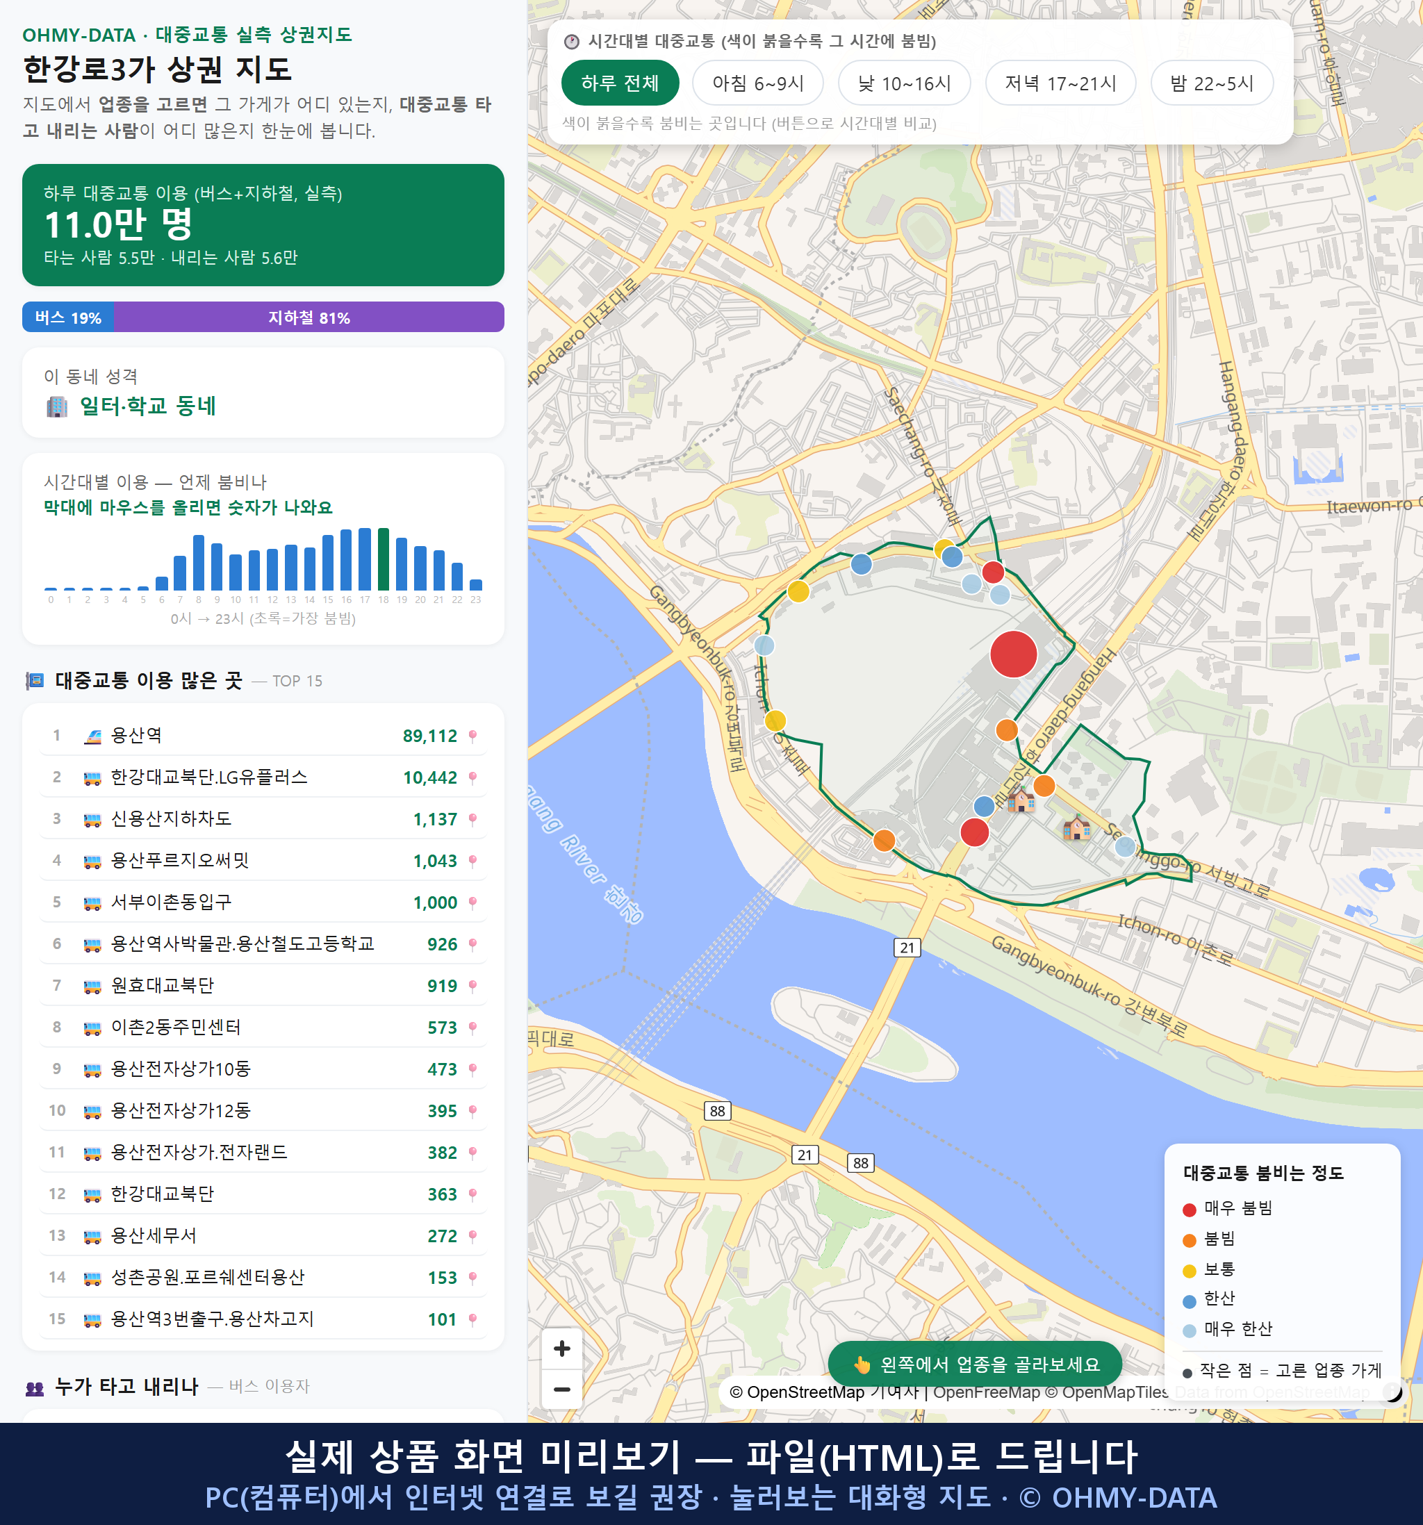Click the pin icon for 용산푸르지오써밋
Image resolution: width=1423 pixels, height=1525 pixels.
(472, 862)
